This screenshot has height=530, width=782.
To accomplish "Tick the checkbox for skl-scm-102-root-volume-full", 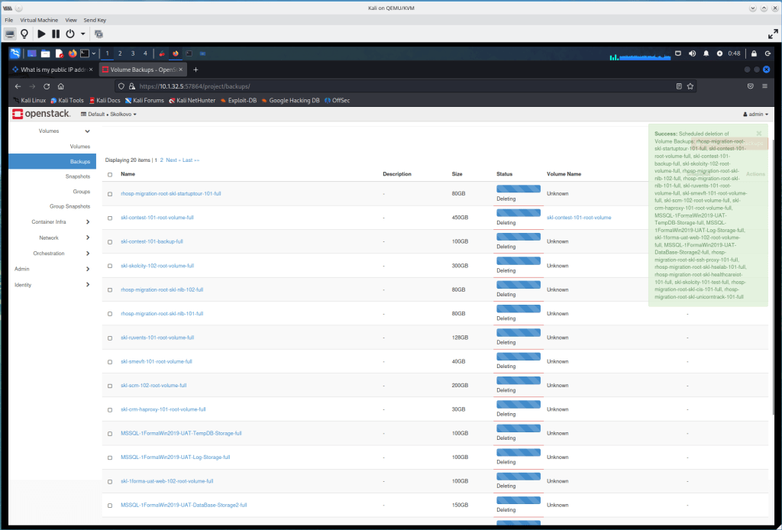I will coord(110,386).
